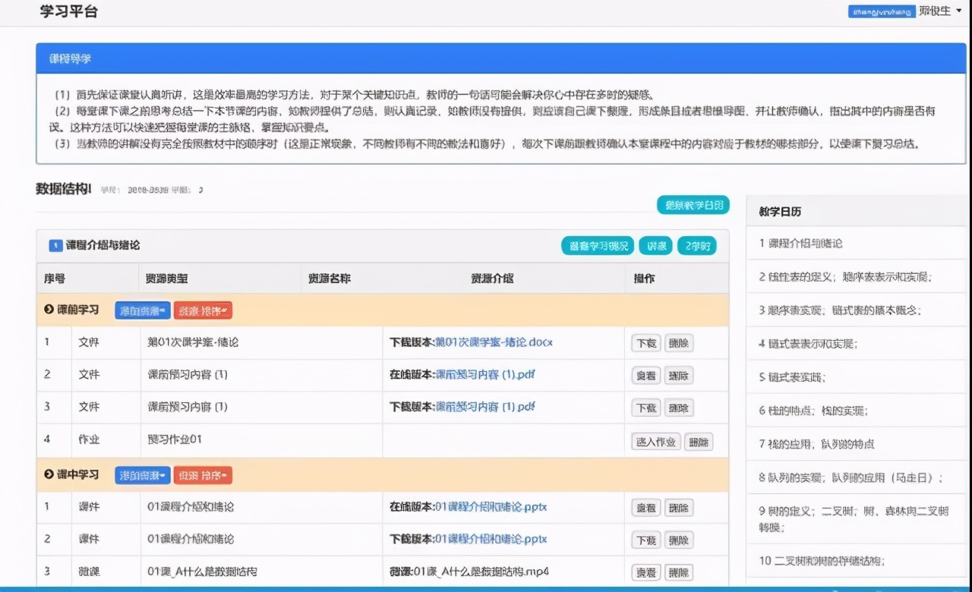This screenshot has width=972, height=592.
Task: Click 查看 for 课前预习内容 (1)
Action: pos(646,375)
